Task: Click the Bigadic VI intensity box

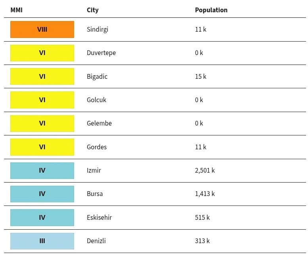Action: coord(42,76)
